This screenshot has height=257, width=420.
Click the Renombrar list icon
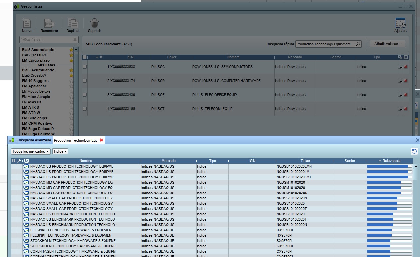[x=49, y=23]
